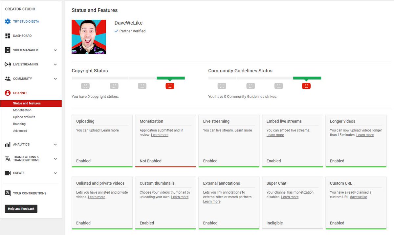
Task: Click Learn more in Unlisted and private videos card
Action: (97, 197)
